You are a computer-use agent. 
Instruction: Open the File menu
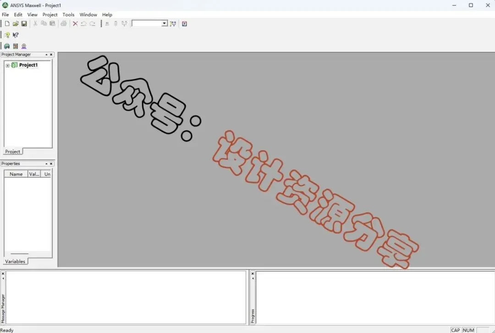tap(5, 15)
